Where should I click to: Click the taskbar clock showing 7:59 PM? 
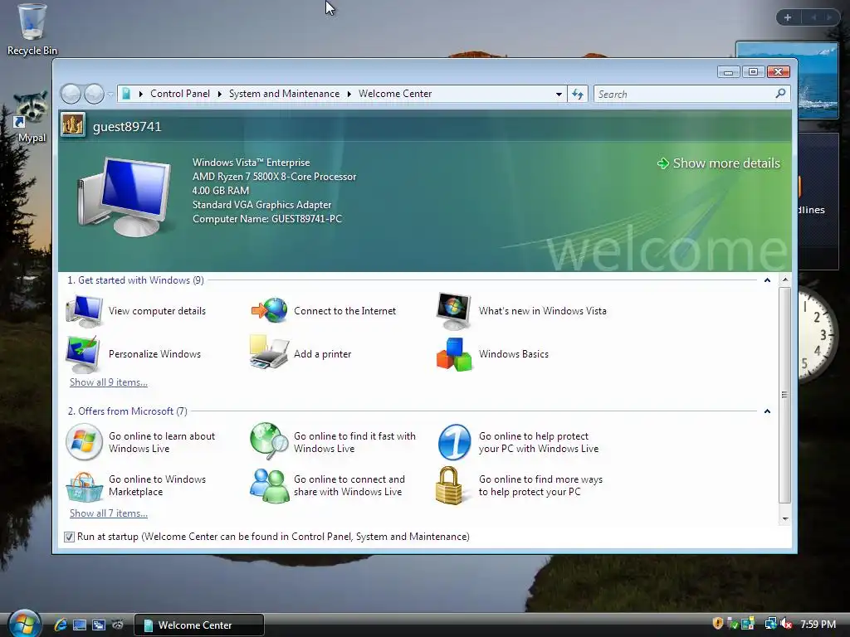818,624
